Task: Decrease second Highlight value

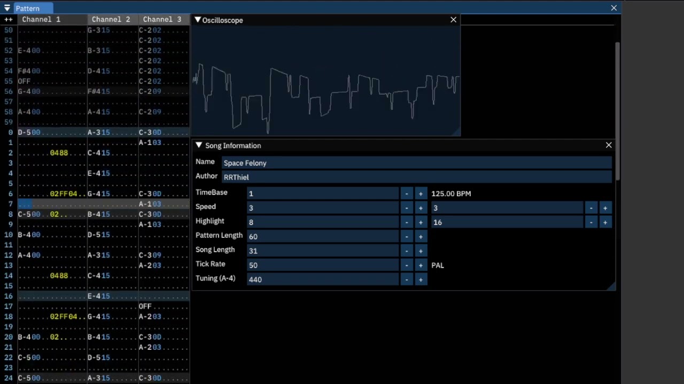Action: point(591,222)
